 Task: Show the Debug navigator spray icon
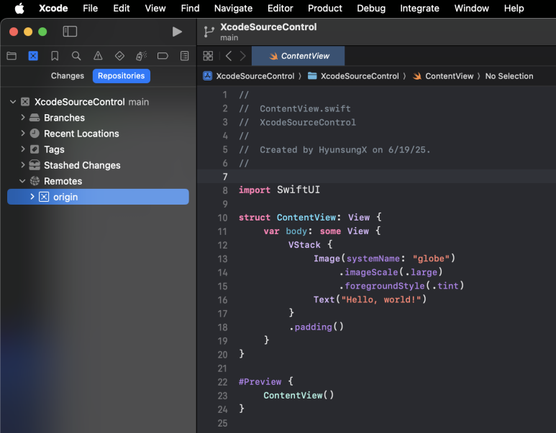click(141, 56)
